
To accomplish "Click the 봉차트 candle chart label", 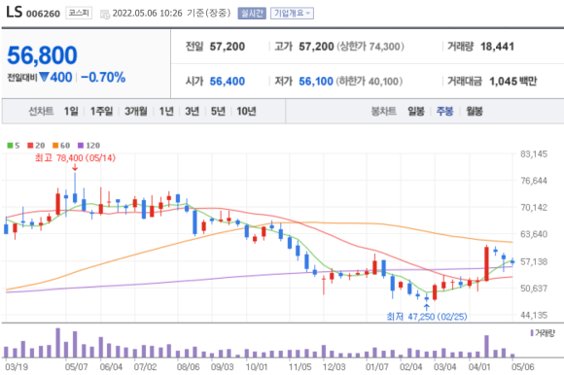I will tap(383, 112).
